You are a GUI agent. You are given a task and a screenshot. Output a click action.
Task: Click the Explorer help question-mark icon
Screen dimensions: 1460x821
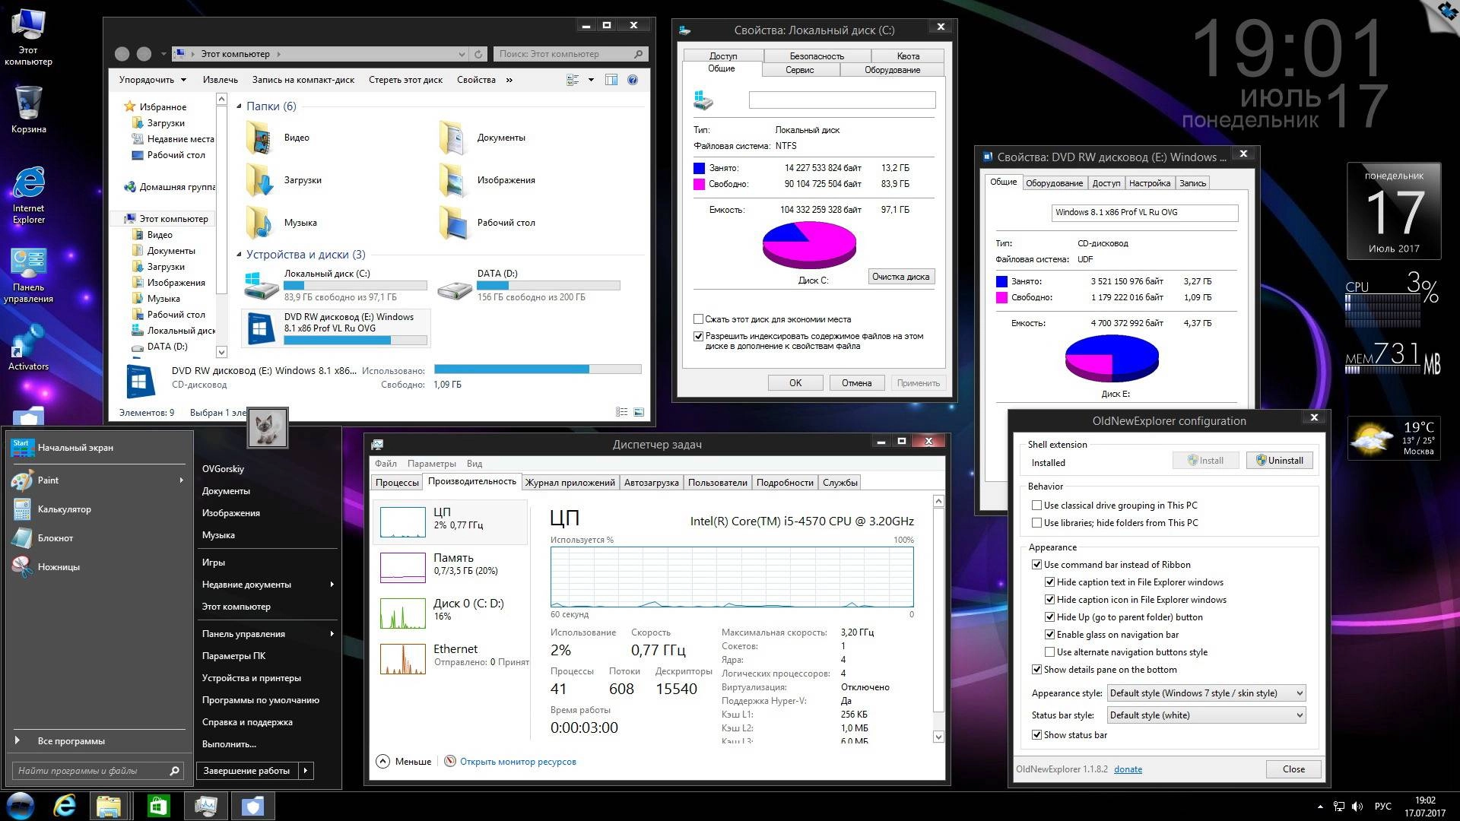(633, 80)
